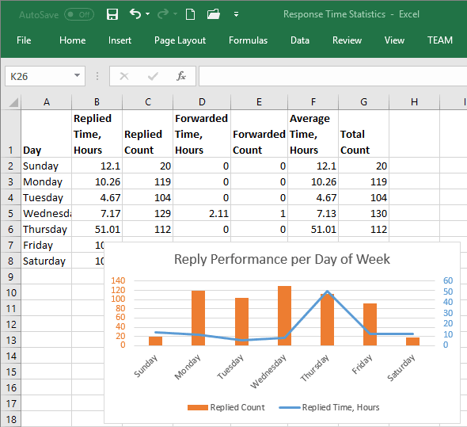Image resolution: width=467 pixels, height=427 pixels.
Task: Toggle the AutoSave switch
Action: [79, 14]
